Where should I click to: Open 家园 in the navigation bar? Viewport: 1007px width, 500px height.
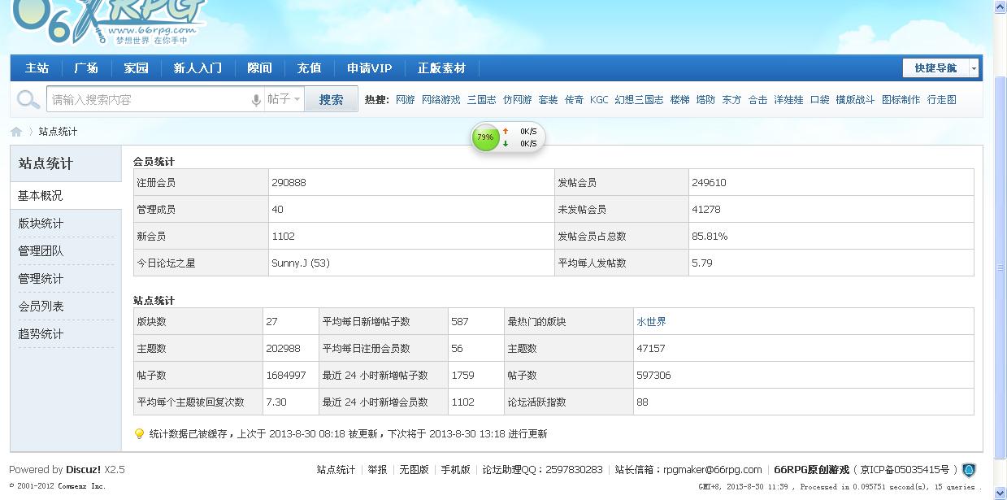[x=136, y=68]
